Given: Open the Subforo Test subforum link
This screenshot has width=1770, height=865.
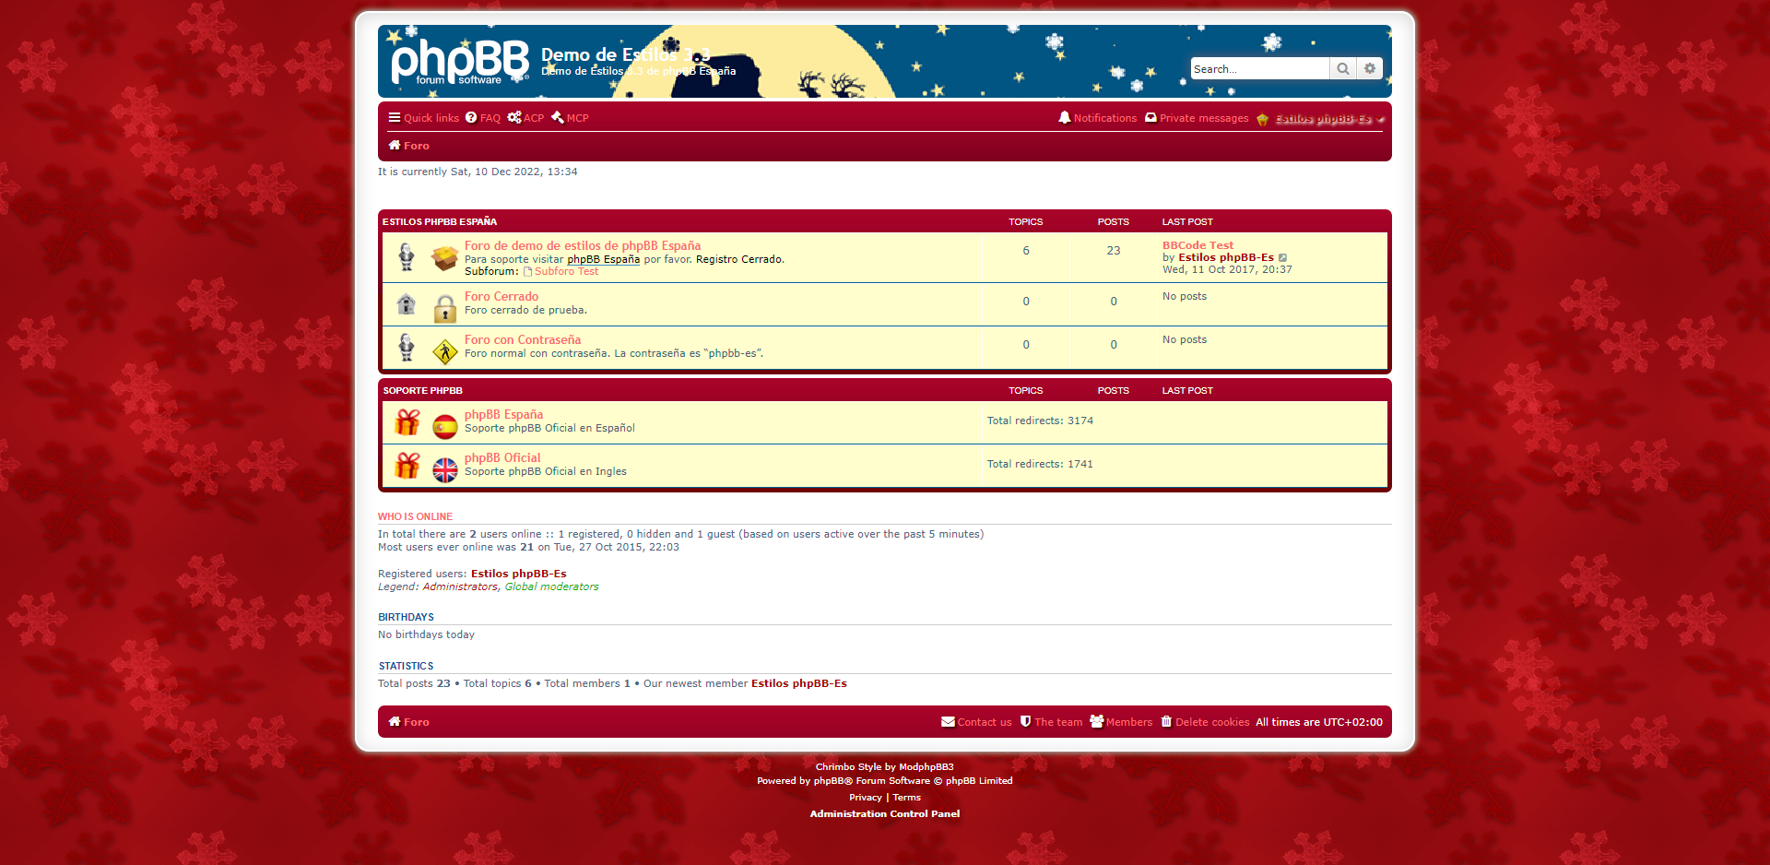Looking at the screenshot, I should click(566, 272).
